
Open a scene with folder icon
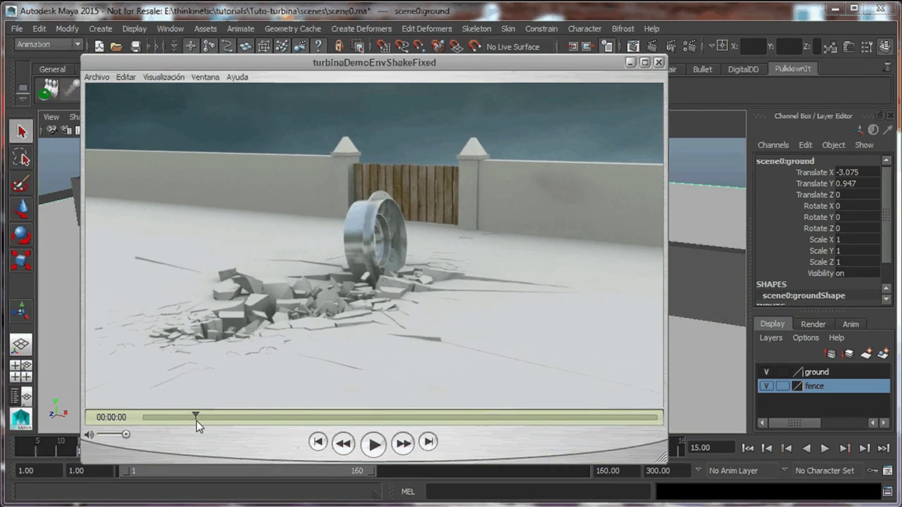coord(117,47)
